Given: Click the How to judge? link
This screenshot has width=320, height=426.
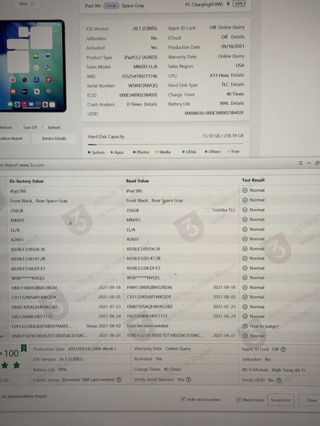Looking at the screenshot, I should click(264, 326).
